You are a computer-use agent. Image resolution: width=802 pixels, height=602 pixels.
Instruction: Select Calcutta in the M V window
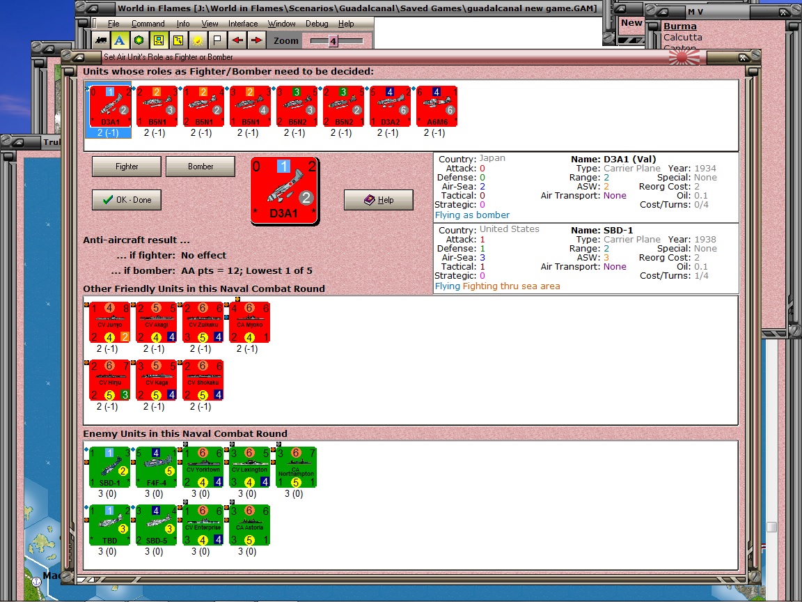click(683, 38)
